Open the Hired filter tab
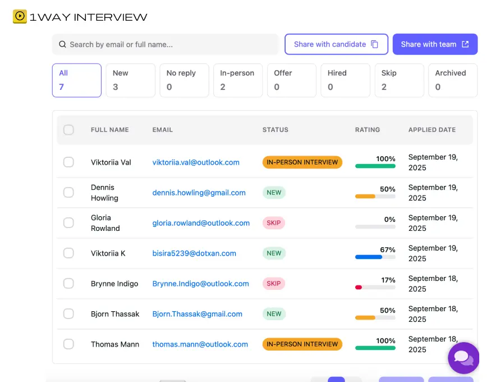The image size is (500, 382). [345, 80]
